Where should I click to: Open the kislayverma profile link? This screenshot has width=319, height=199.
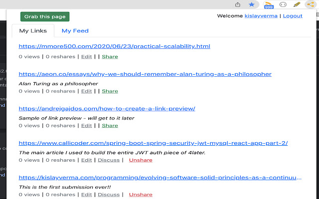click(261, 16)
